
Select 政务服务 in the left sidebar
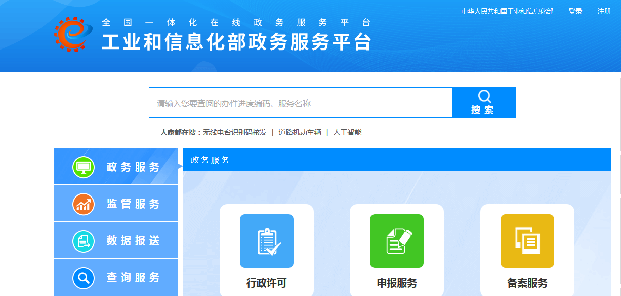coord(116,166)
